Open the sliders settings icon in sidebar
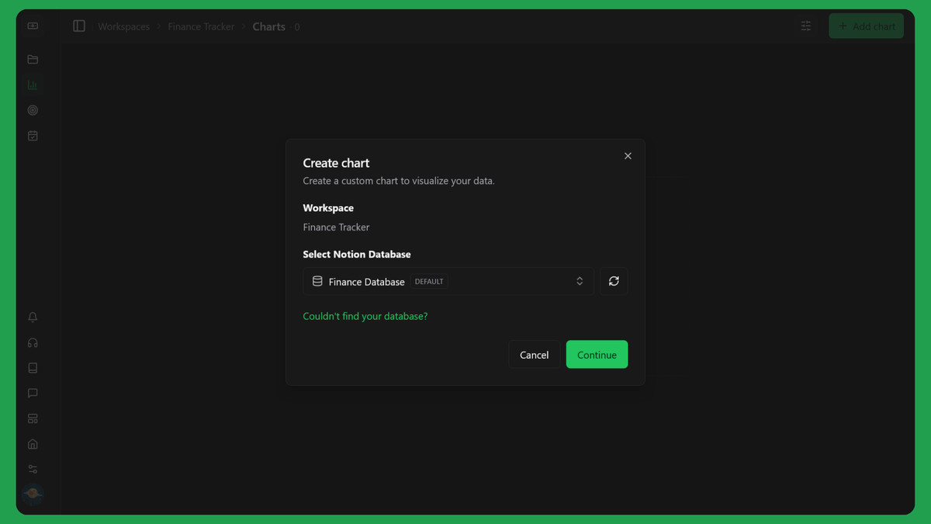931x524 pixels. [33, 469]
